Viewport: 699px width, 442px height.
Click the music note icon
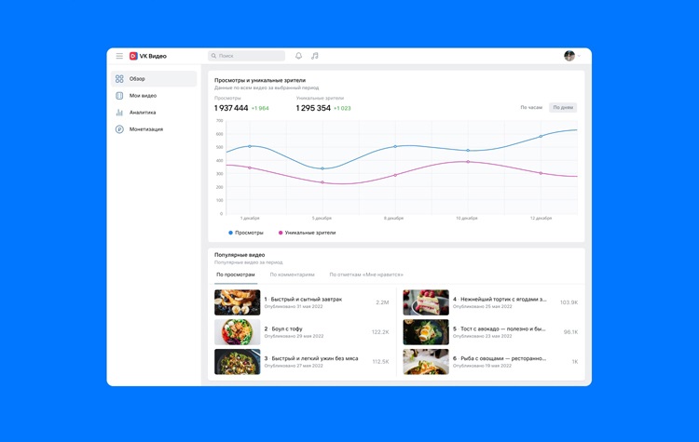(315, 56)
